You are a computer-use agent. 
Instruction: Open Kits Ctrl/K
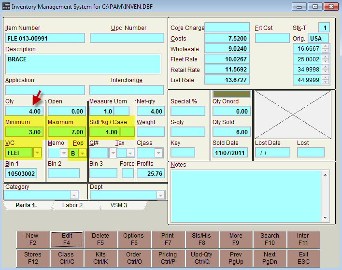point(100,258)
